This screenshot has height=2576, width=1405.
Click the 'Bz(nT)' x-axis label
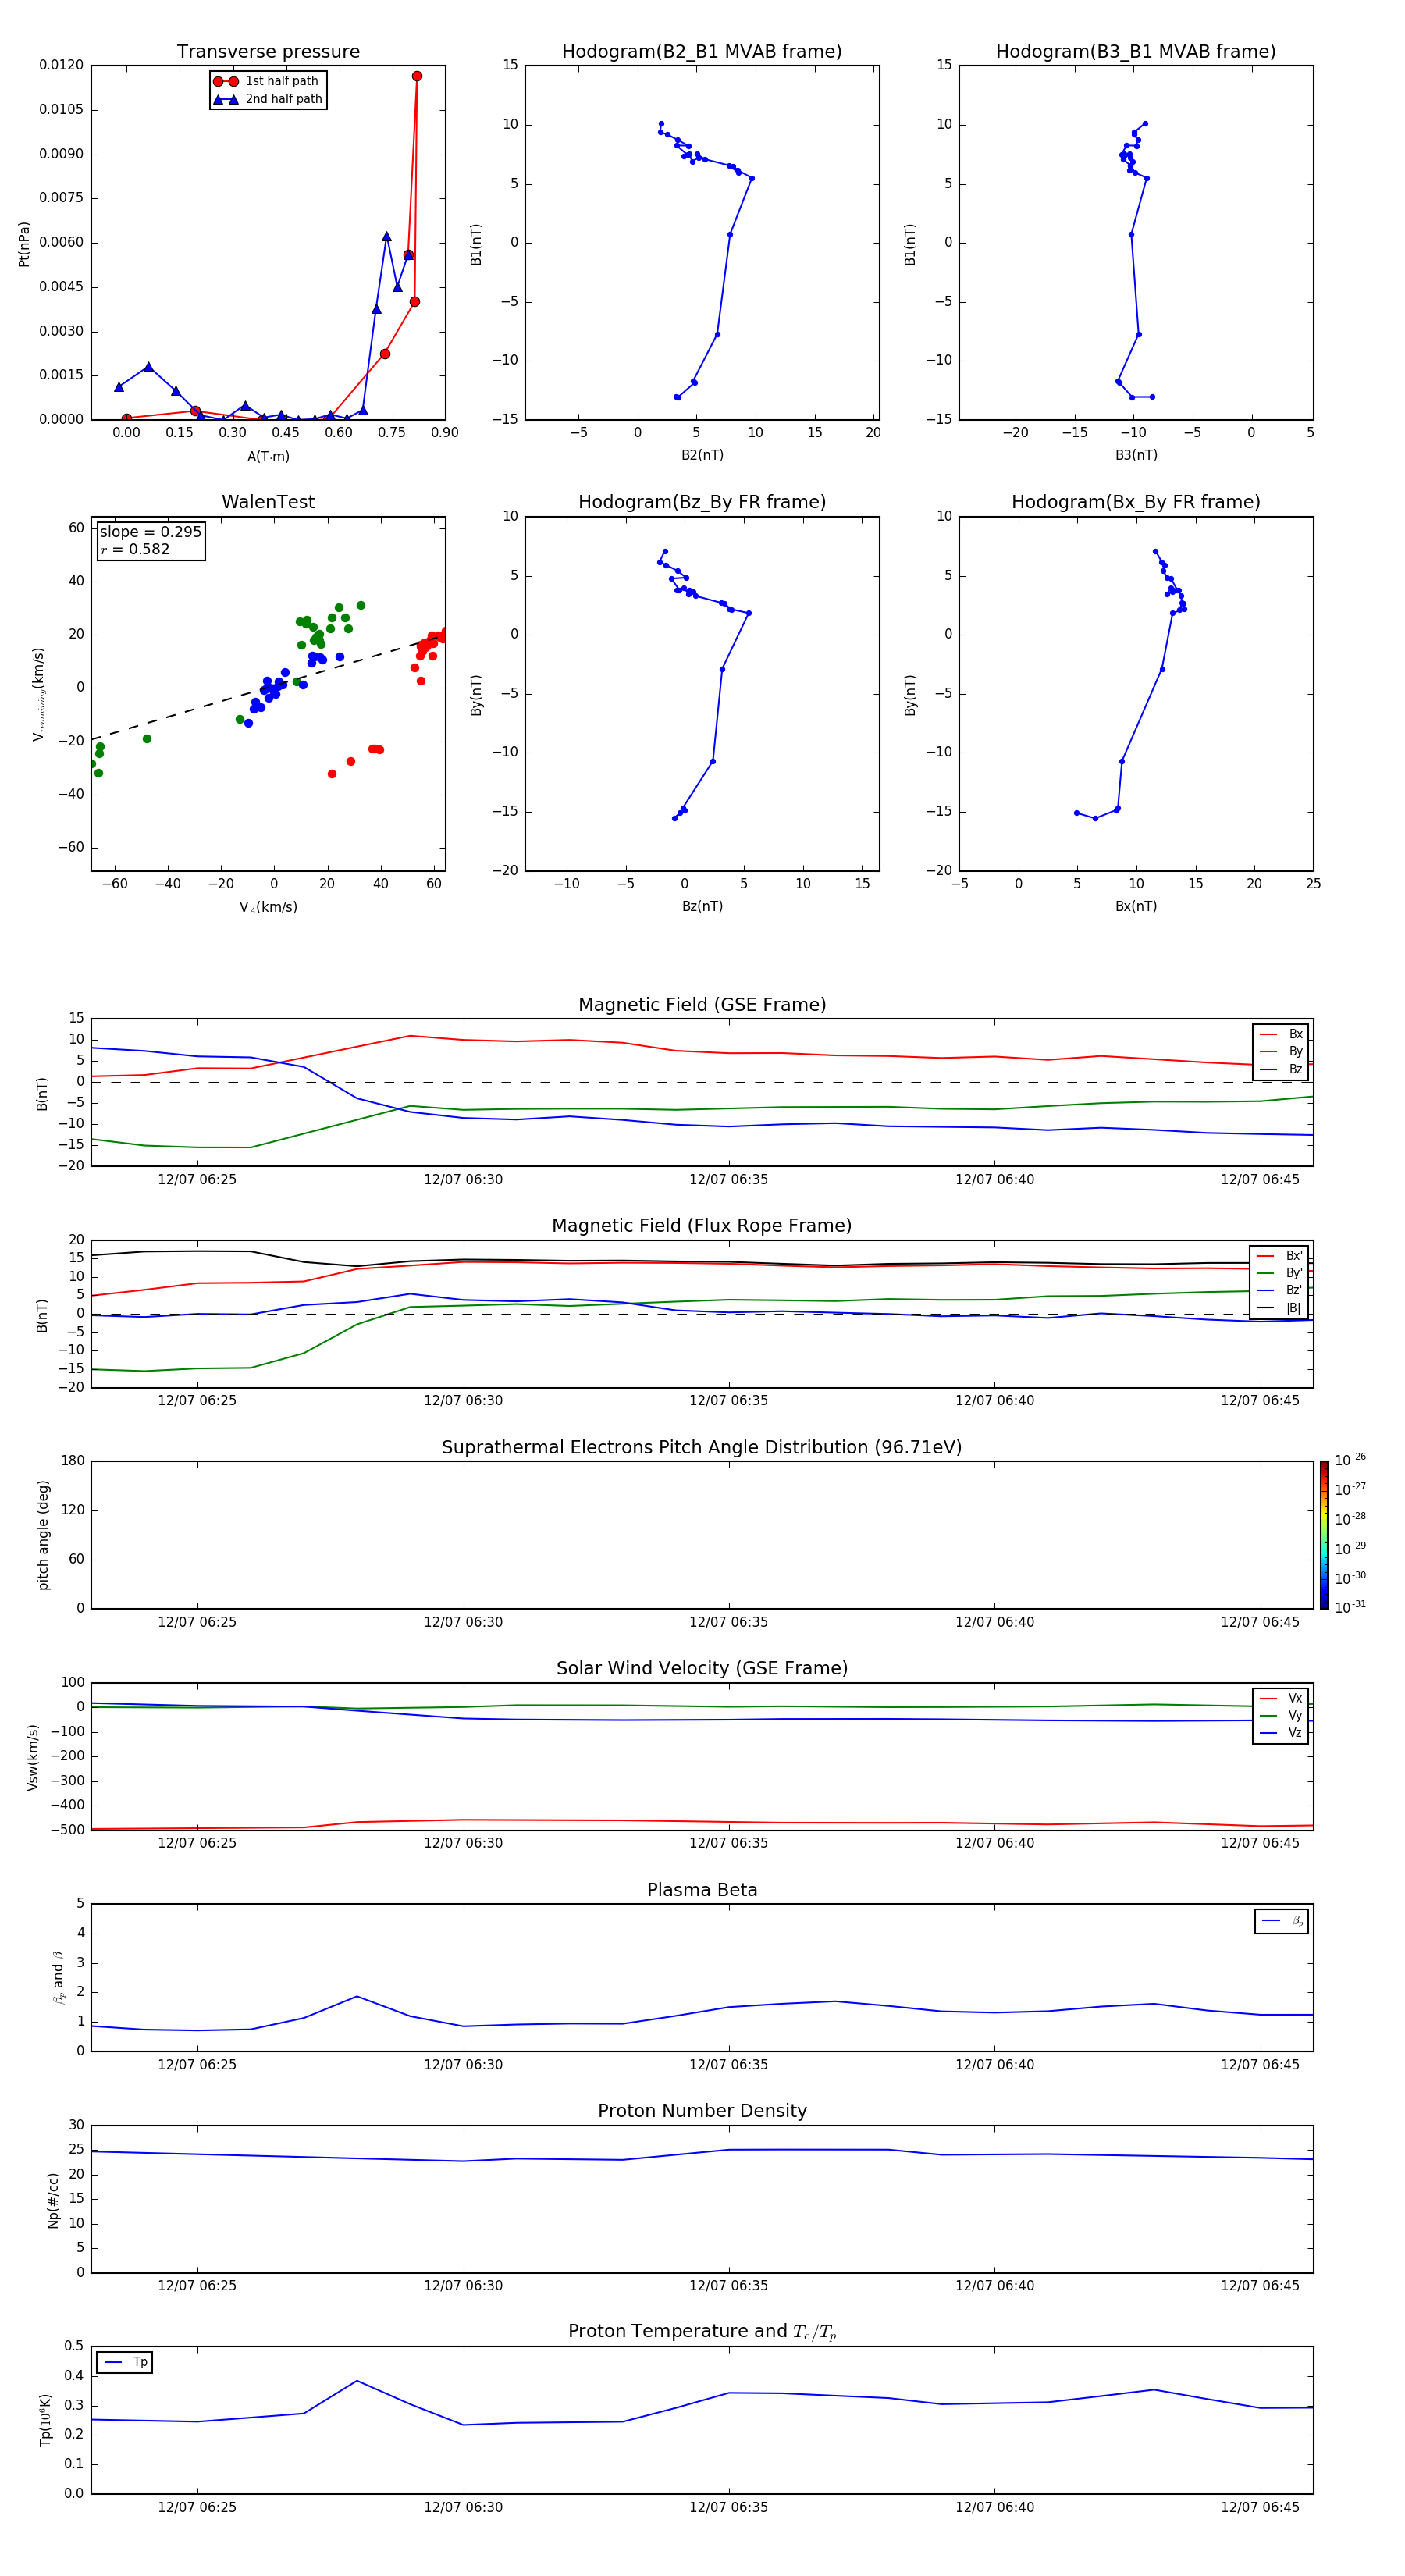[702, 906]
